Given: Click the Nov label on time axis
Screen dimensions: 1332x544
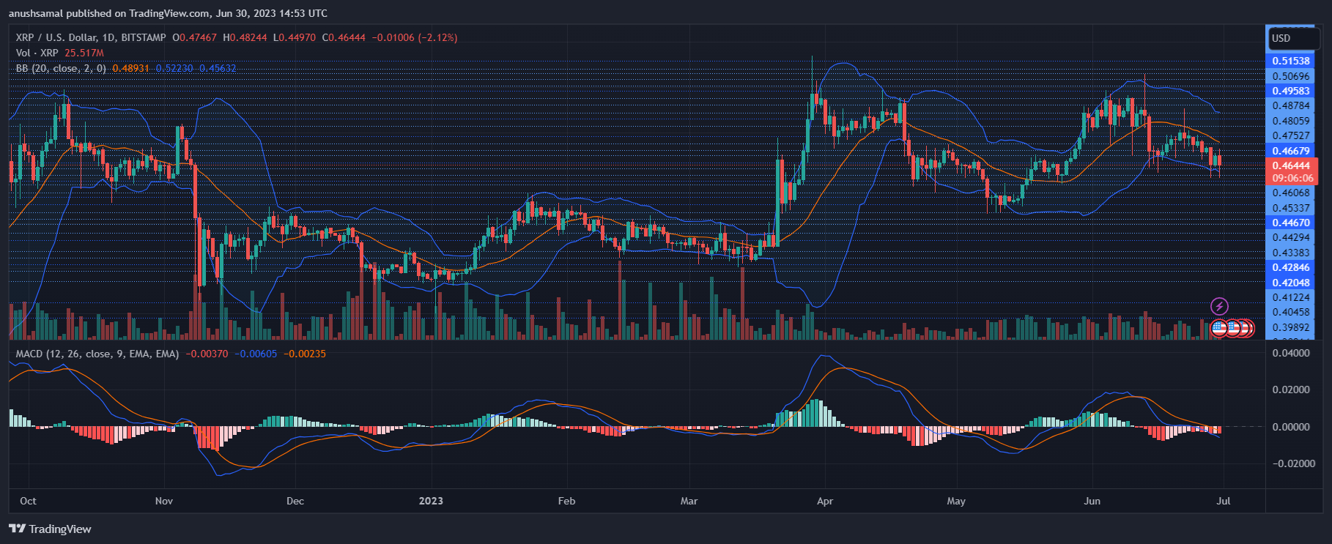Looking at the screenshot, I should pyautogui.click(x=164, y=501).
